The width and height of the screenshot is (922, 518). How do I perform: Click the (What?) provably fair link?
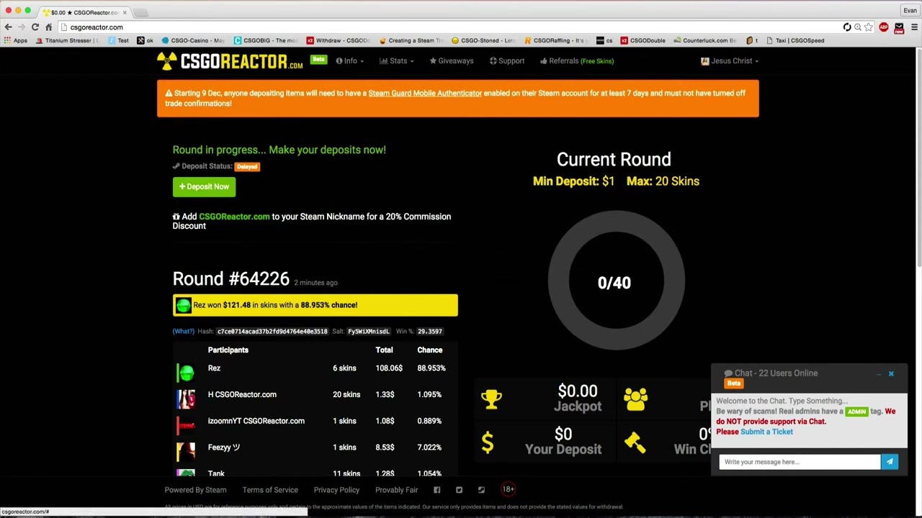pyautogui.click(x=183, y=332)
